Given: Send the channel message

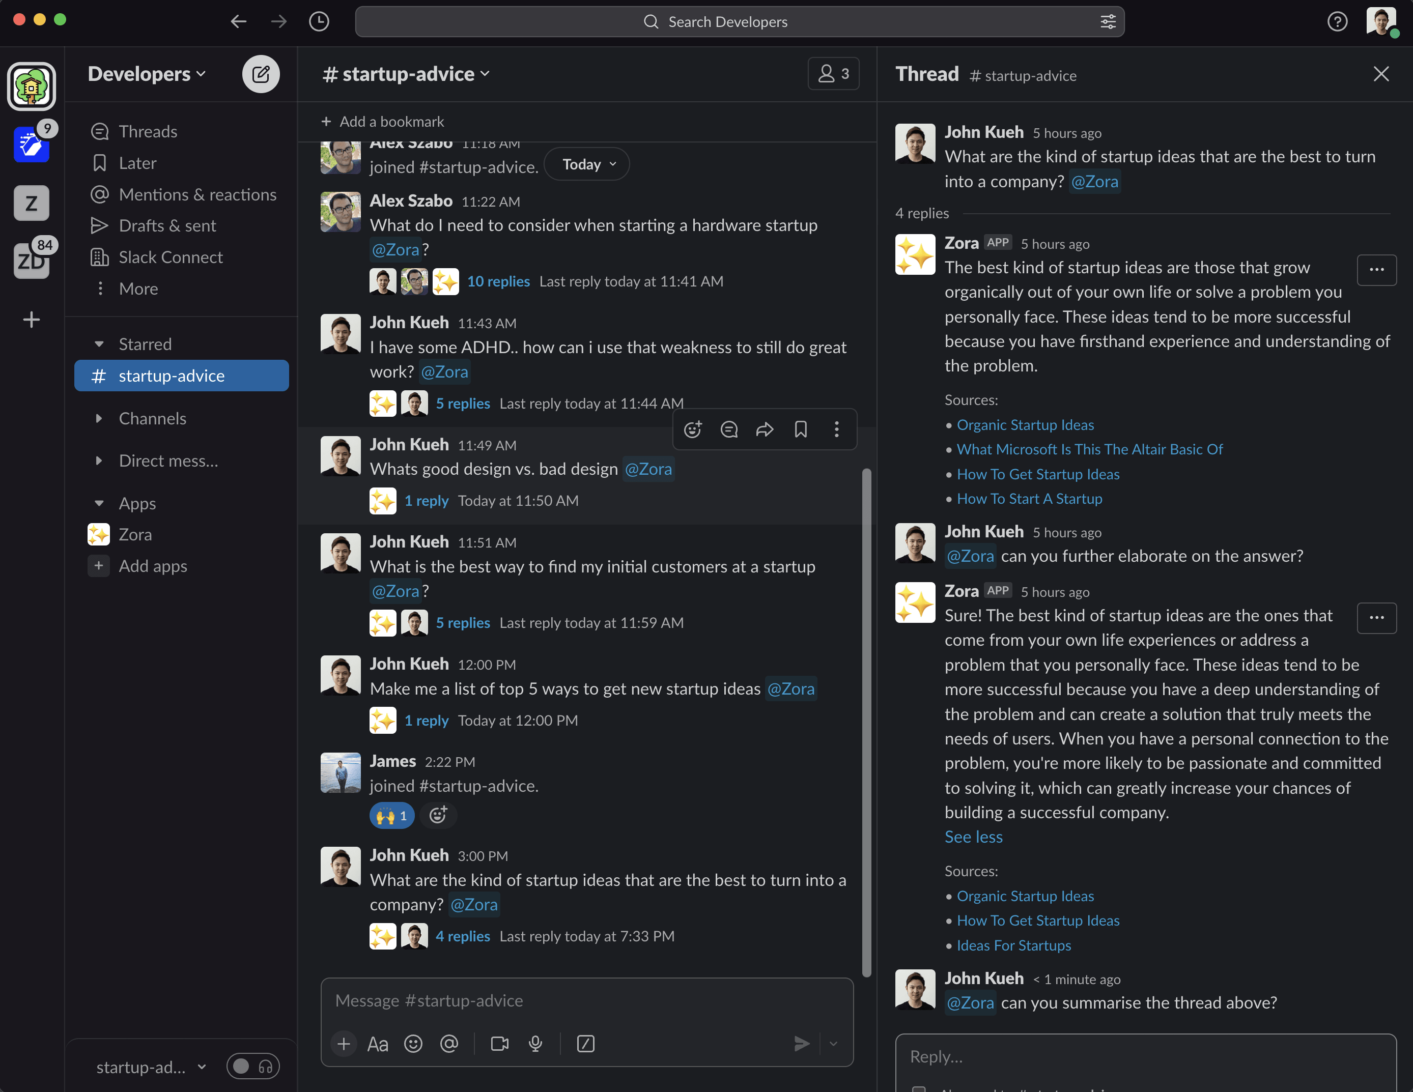Looking at the screenshot, I should (x=801, y=1044).
